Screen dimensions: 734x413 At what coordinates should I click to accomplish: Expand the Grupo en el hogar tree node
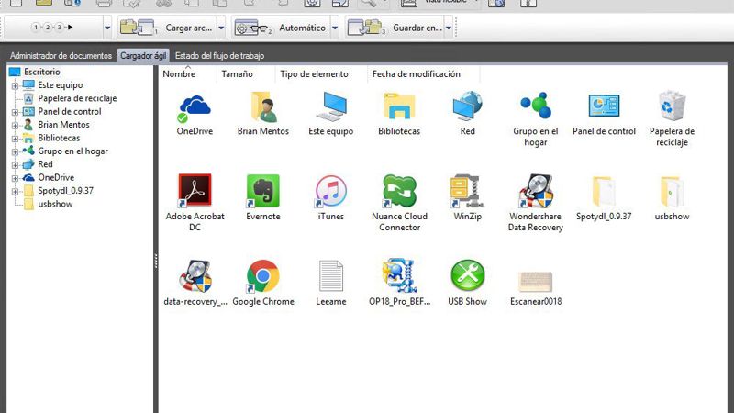coord(15,151)
